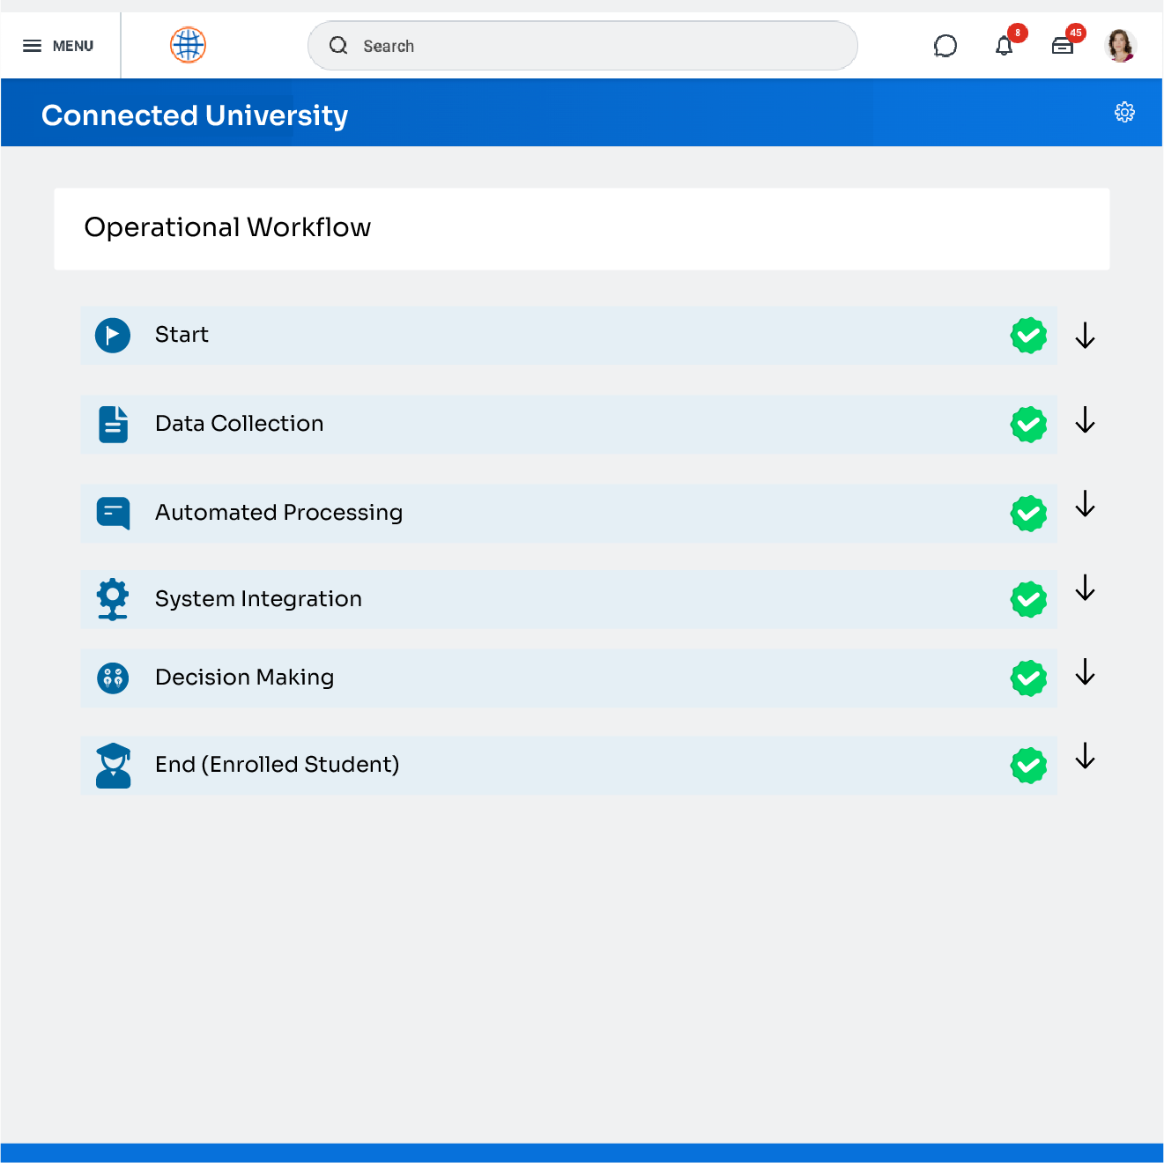Click the graduate student icon on End step

(x=112, y=765)
